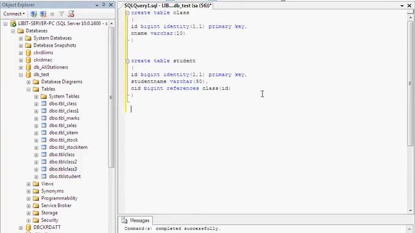Expand the db_AliStationers database

click(x=21, y=67)
